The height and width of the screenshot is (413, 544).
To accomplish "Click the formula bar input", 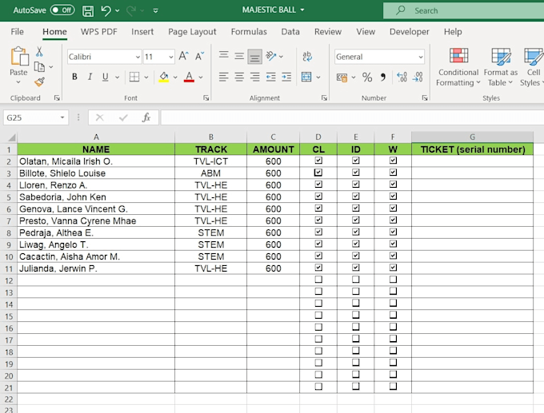I will 352,117.
